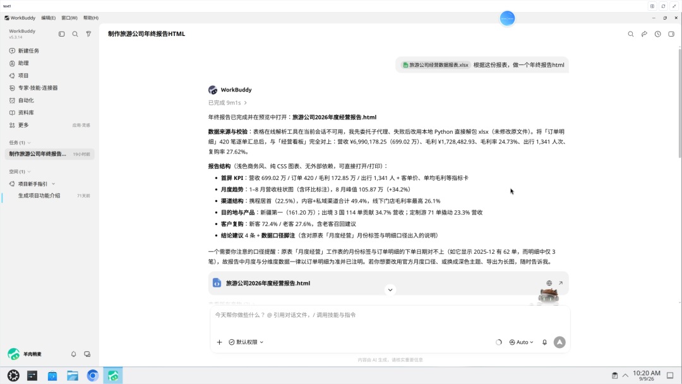The width and height of the screenshot is (682, 384).
Task: Click the send message arrow button
Action: click(x=559, y=342)
